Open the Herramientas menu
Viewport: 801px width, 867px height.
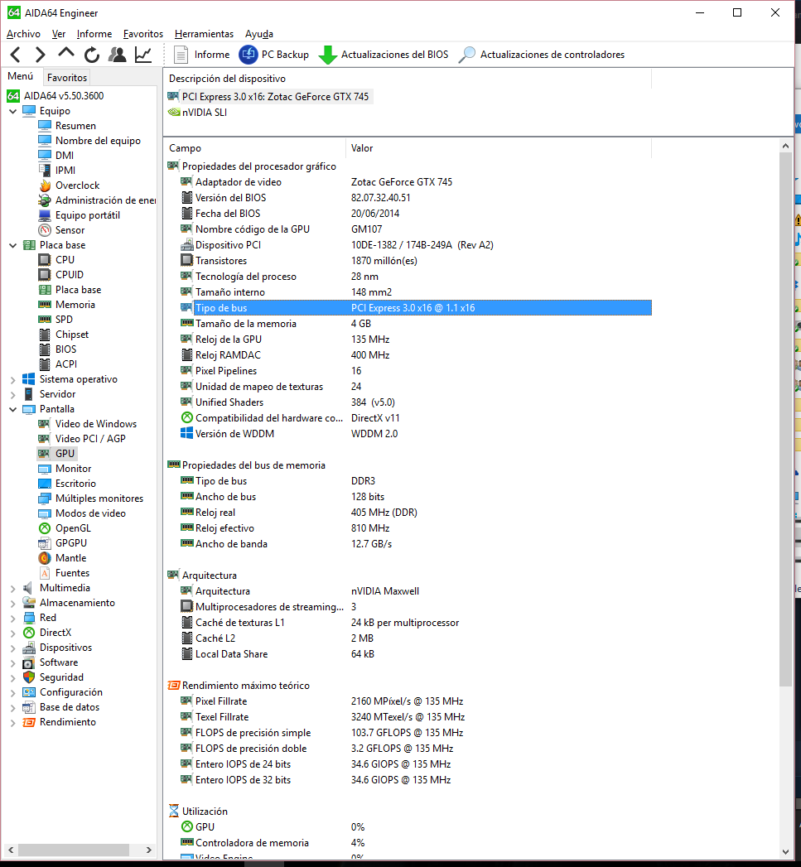[x=204, y=34]
